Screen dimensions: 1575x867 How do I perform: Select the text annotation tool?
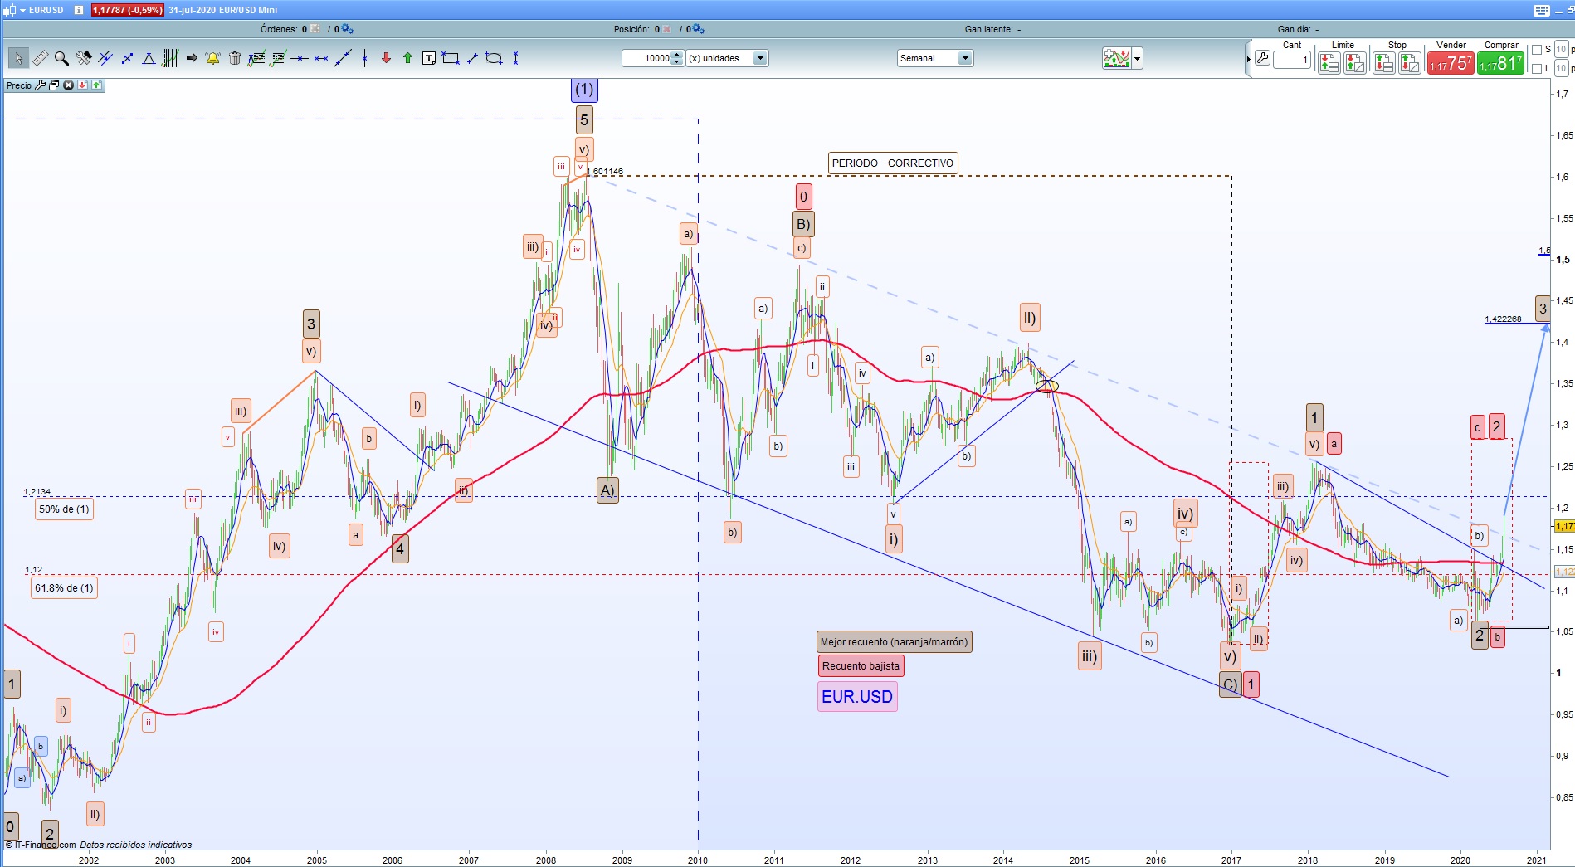coord(429,58)
